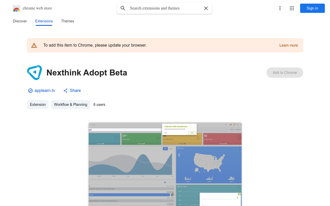Click the Sign in button

point(312,8)
